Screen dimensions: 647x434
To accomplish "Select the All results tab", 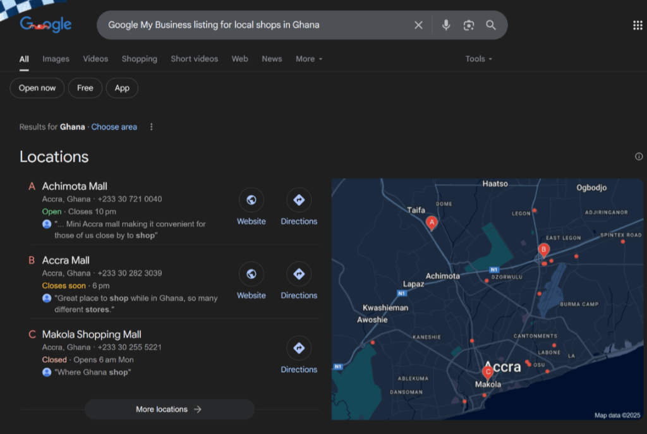I will tap(24, 59).
